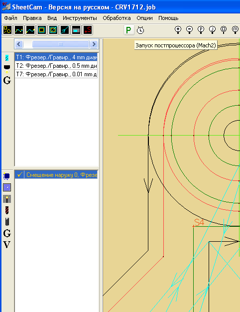This screenshot has width=240, height=312.
Task: Toggle the checkmark on Смещение наружу operation
Action: click(x=19, y=175)
